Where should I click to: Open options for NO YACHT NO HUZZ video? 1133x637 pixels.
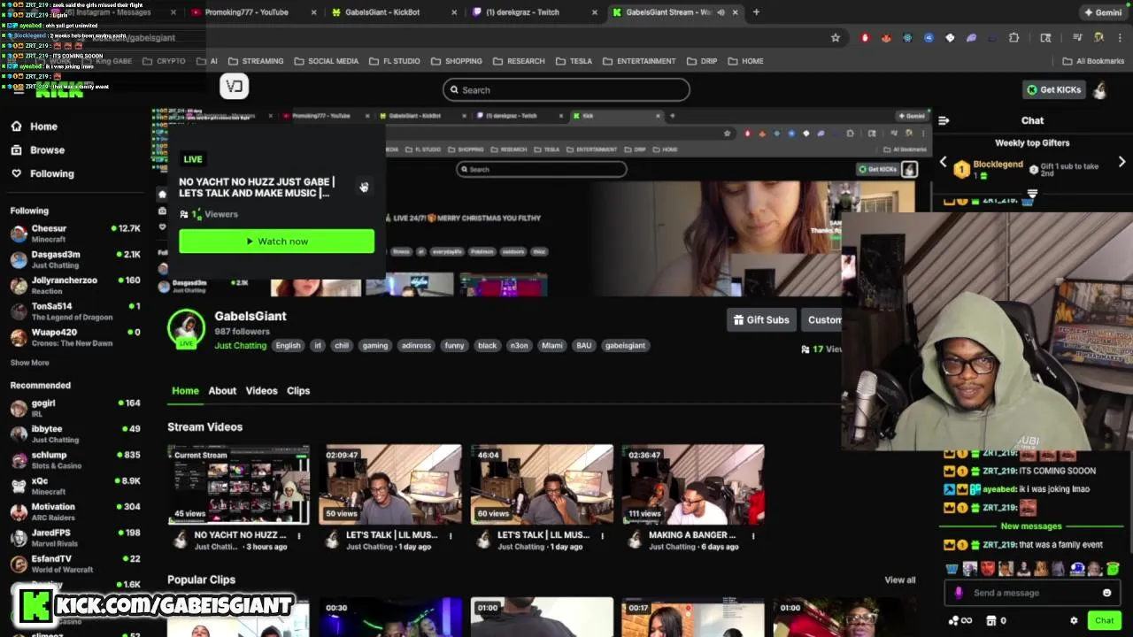point(299,535)
